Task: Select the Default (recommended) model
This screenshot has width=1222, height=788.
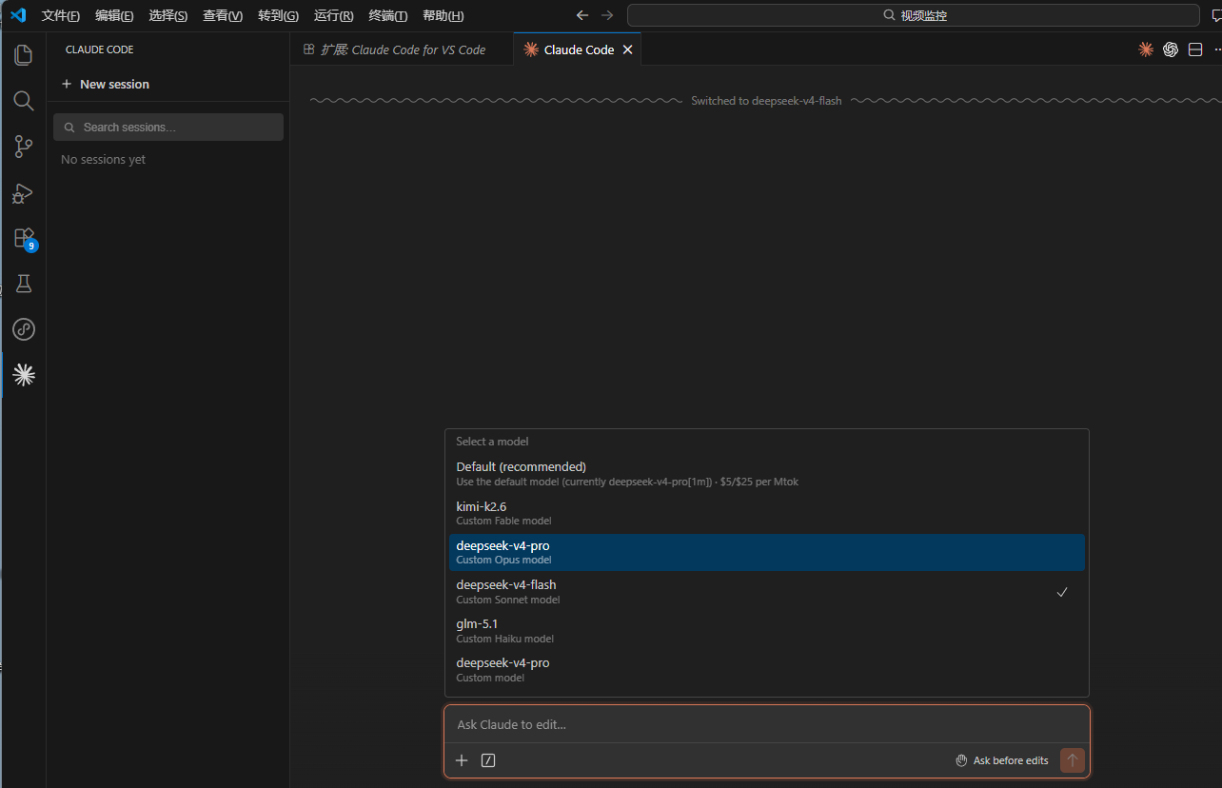Action: coord(767,474)
